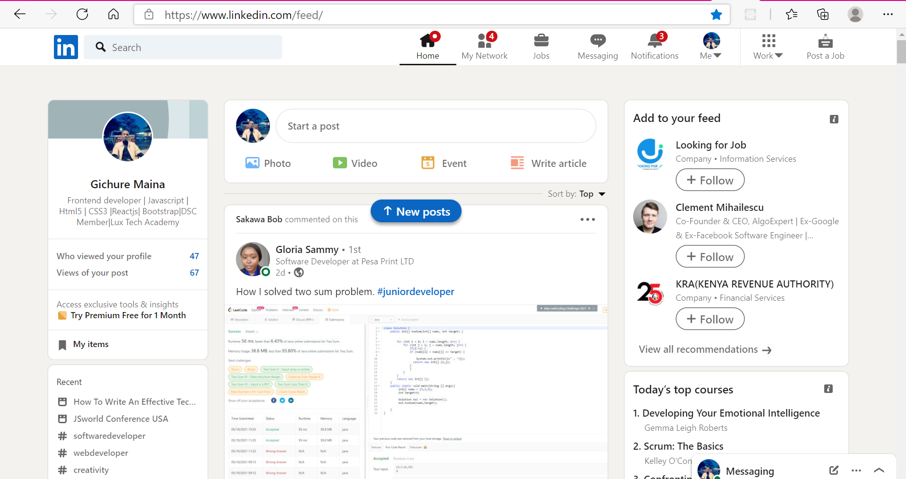Create an Event using the calendar icon

[x=428, y=163]
